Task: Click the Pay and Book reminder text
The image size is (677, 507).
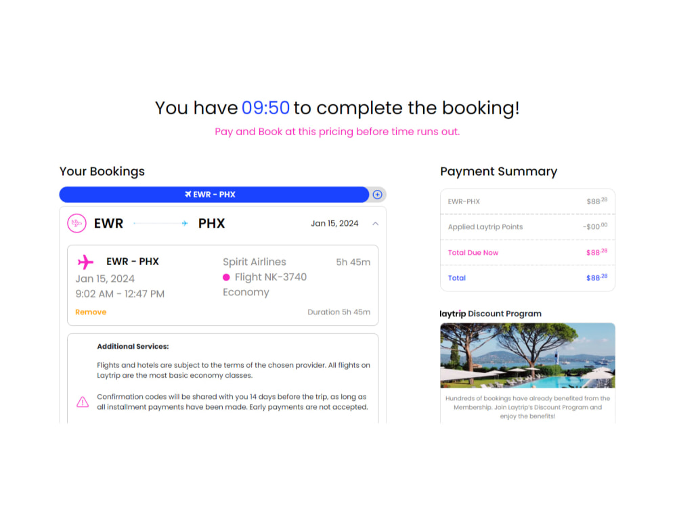Action: [336, 131]
